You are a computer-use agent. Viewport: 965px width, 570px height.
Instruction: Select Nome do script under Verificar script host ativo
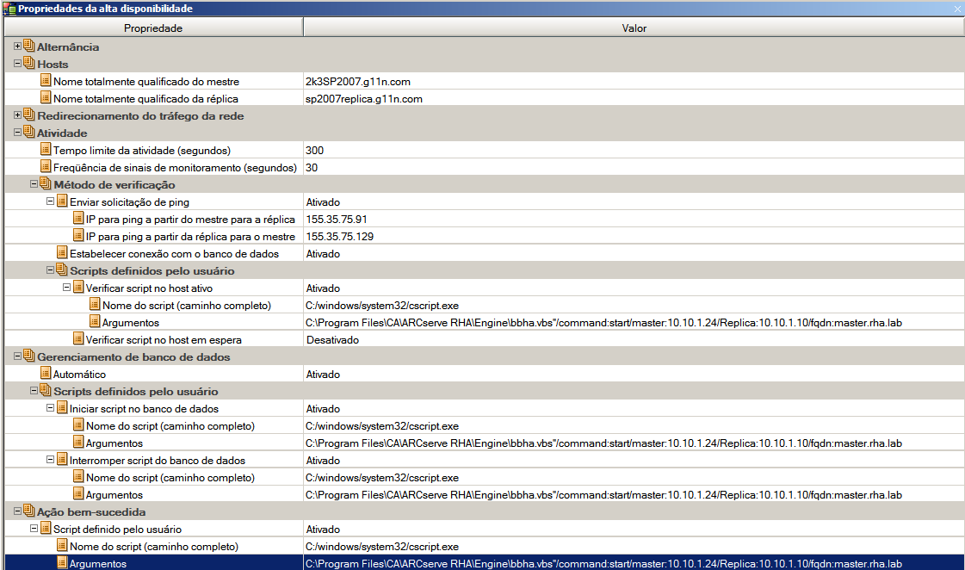187,306
